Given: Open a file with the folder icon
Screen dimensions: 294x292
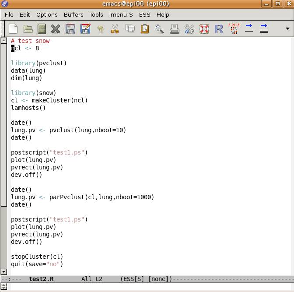Looking at the screenshot, I should coord(28,29).
